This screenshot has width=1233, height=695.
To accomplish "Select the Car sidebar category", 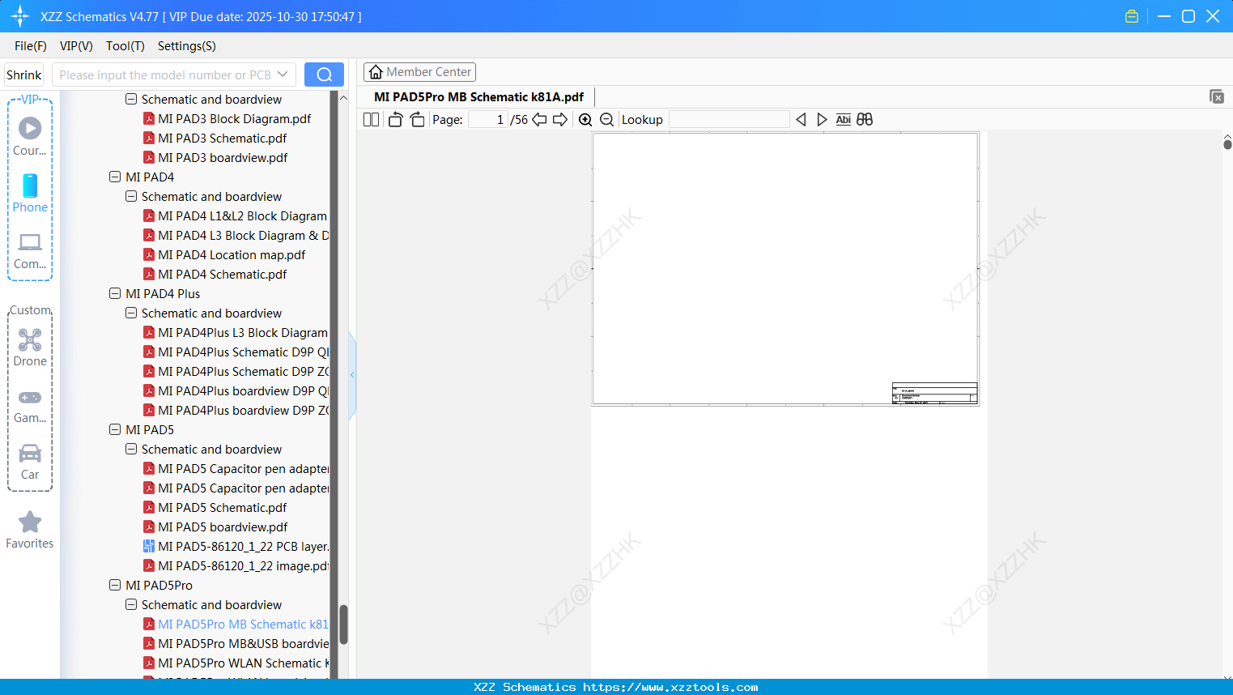I will coord(30,462).
